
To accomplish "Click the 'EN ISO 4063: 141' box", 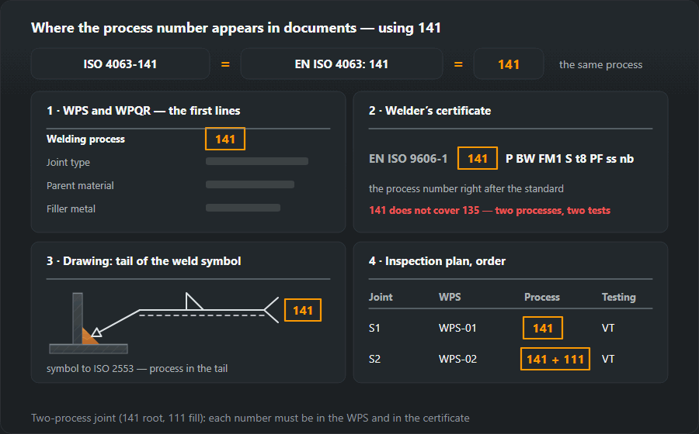I will (342, 64).
